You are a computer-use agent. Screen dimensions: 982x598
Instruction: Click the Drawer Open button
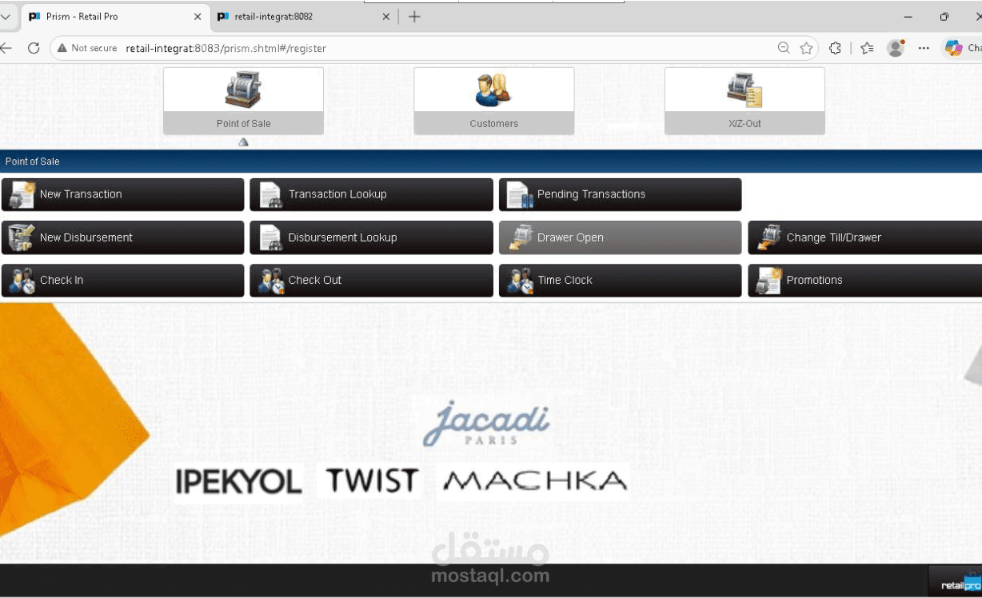click(620, 237)
